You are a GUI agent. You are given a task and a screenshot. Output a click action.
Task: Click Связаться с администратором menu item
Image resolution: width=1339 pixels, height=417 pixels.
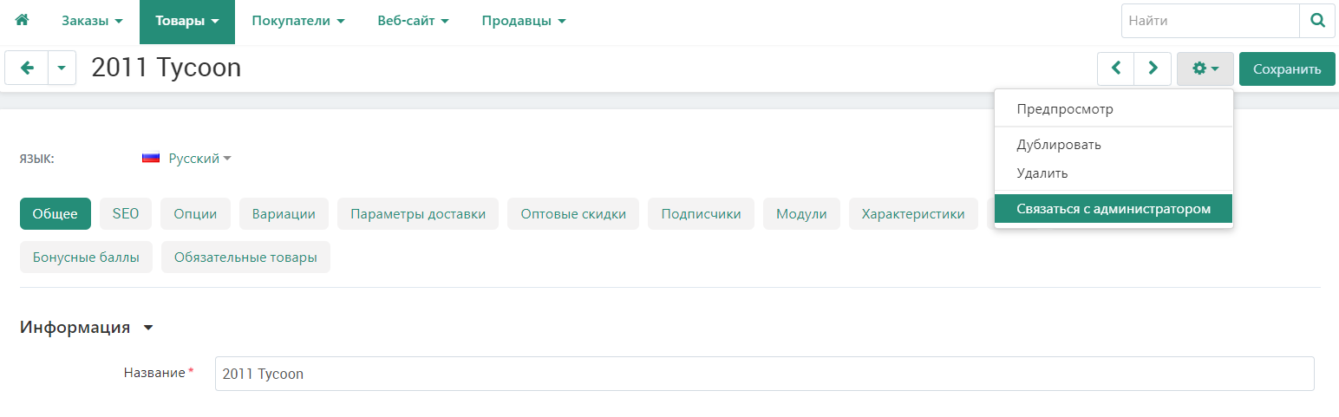click(x=1114, y=209)
